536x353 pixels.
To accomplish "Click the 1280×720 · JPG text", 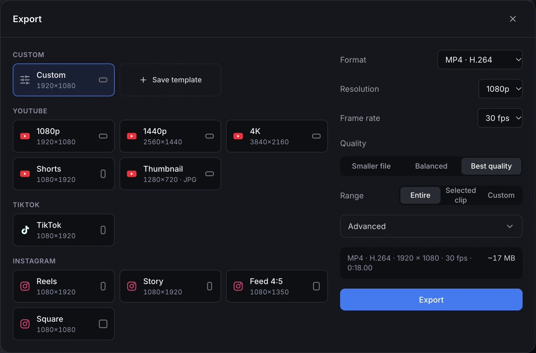I will (170, 179).
